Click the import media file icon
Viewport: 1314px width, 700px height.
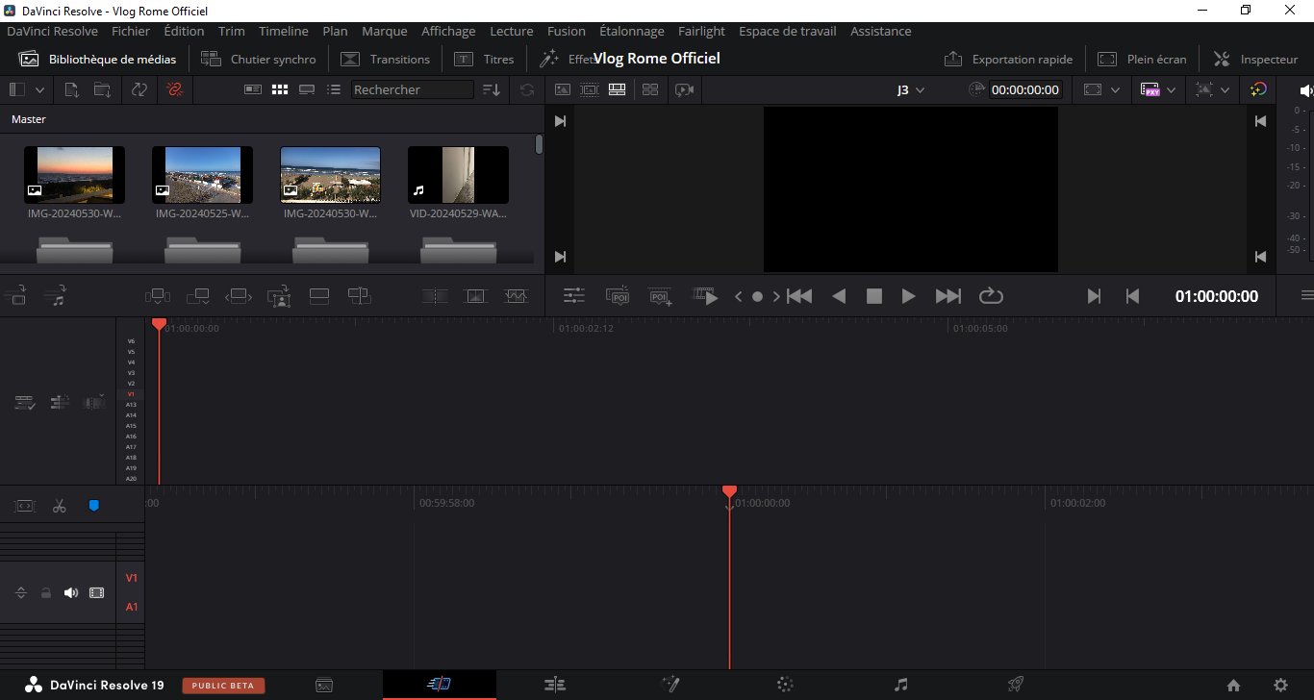(x=71, y=89)
